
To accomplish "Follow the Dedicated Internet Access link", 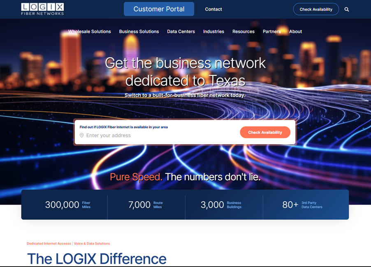I will coord(49,243).
